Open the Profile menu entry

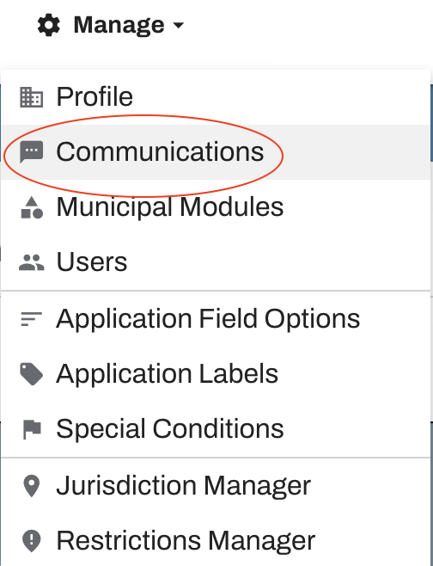(x=216, y=97)
